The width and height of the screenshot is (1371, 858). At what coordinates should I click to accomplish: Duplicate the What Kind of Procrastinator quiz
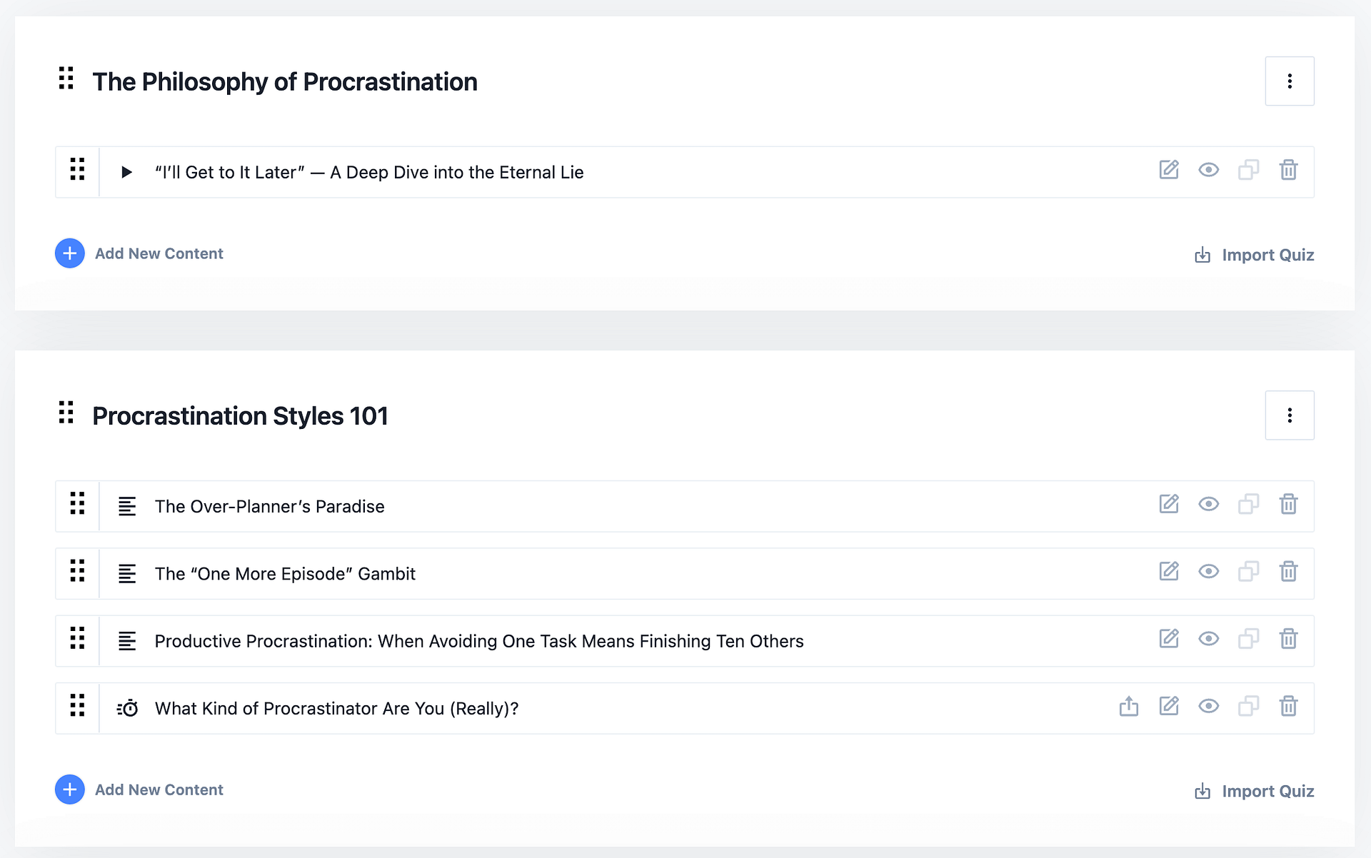pyautogui.click(x=1248, y=706)
